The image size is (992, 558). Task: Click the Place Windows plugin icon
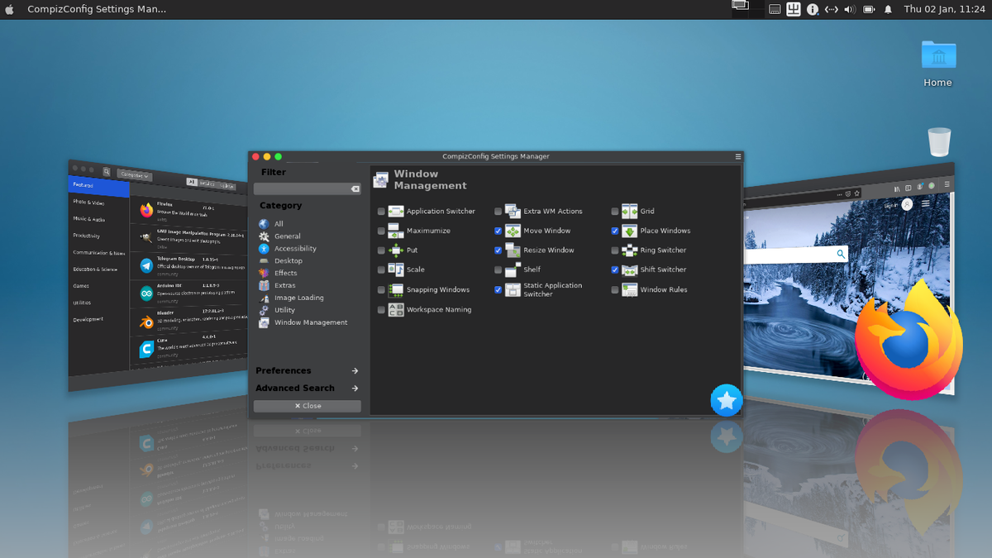click(x=629, y=231)
